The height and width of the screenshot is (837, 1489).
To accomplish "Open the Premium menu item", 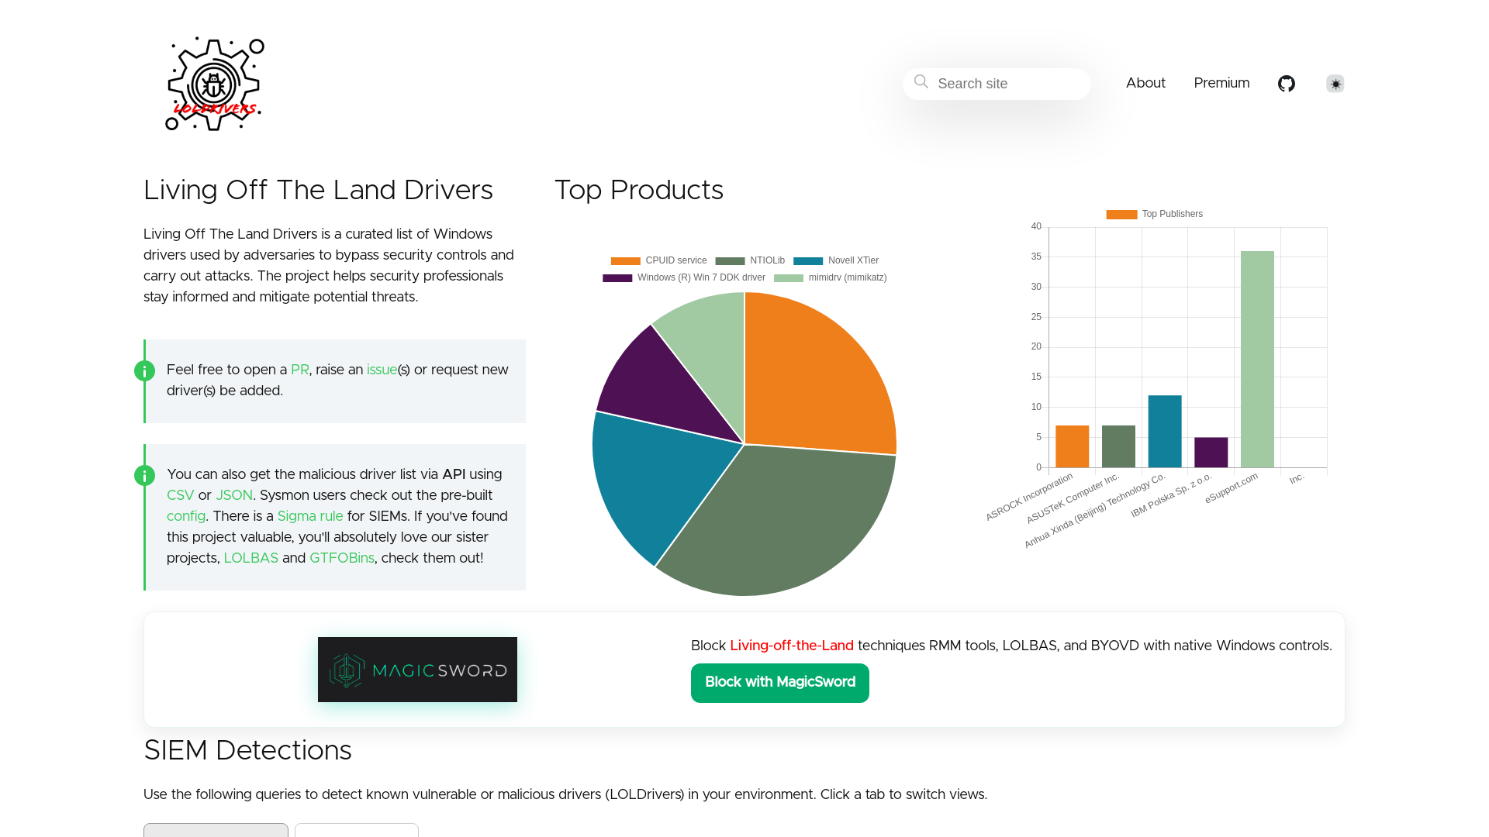I will [1221, 83].
